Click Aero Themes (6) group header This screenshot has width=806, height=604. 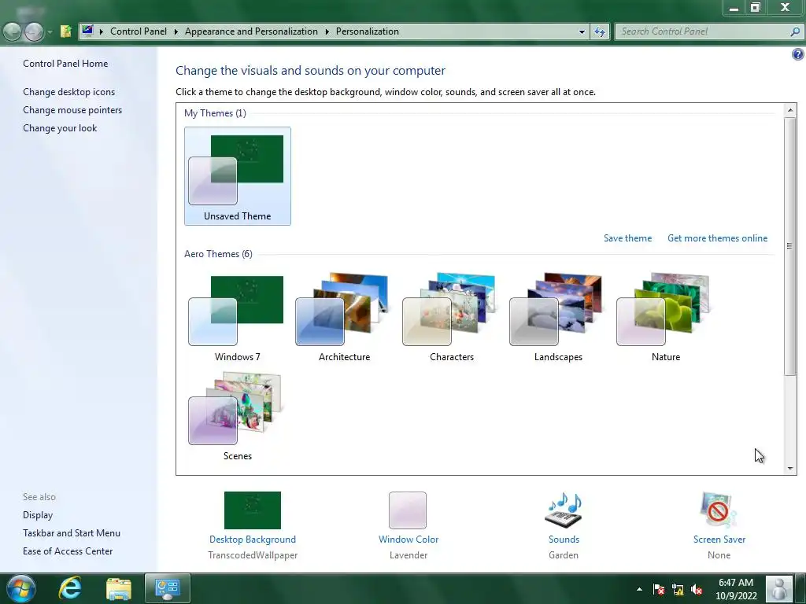click(x=218, y=254)
